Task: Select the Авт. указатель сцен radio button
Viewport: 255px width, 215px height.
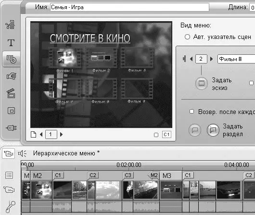Action: click(x=187, y=37)
